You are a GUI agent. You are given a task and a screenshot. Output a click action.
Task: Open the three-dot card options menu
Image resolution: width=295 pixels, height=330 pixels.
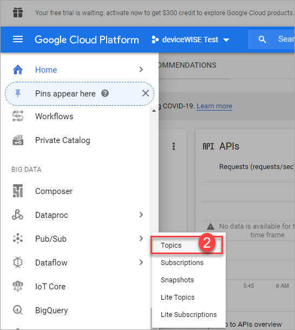(174, 146)
